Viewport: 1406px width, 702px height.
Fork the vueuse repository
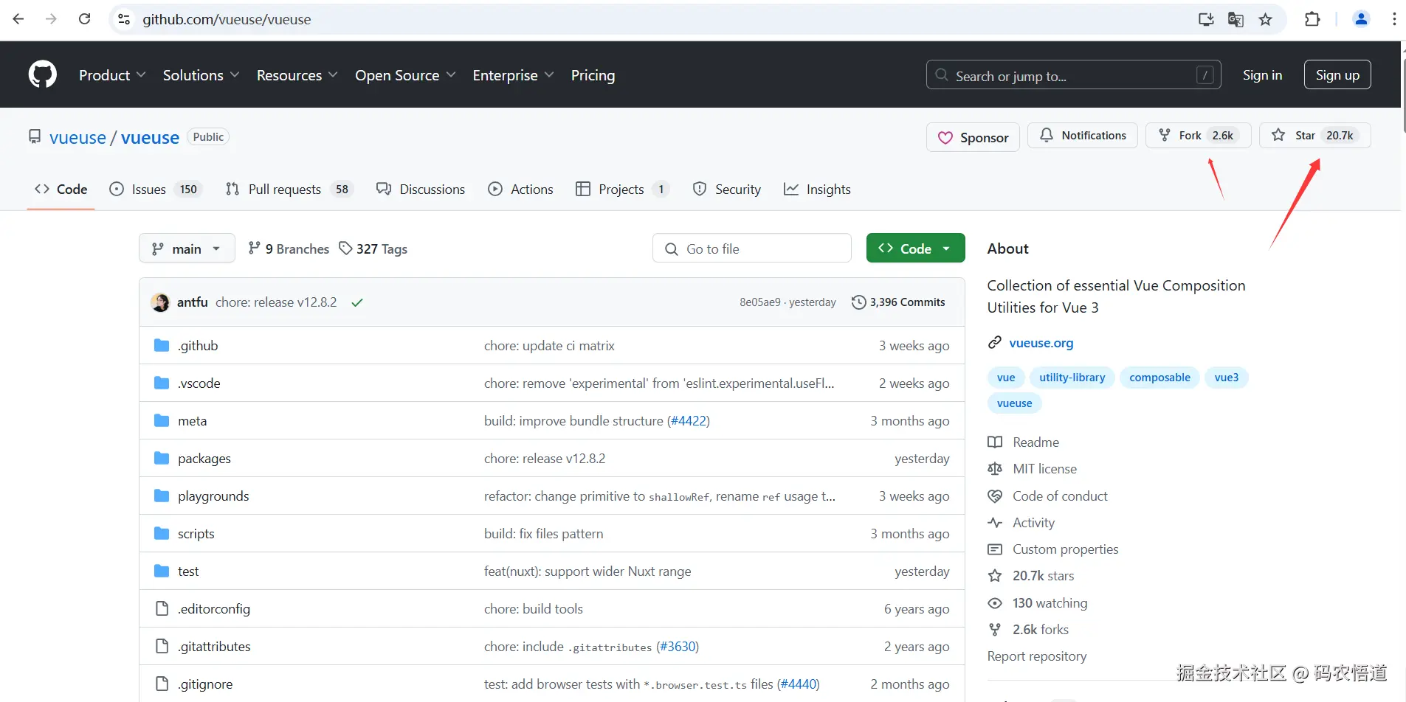pyautogui.click(x=1199, y=136)
